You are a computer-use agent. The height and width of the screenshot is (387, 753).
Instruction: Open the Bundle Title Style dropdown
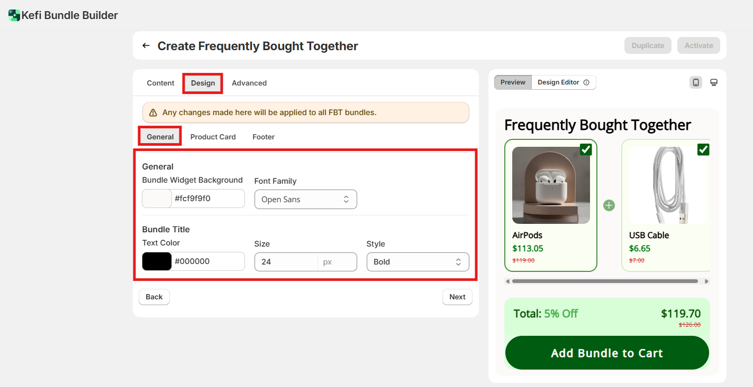tap(418, 262)
